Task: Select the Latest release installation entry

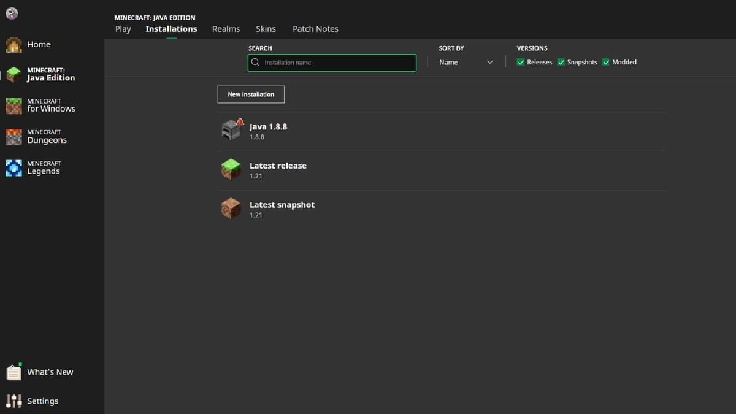Action: coord(278,169)
